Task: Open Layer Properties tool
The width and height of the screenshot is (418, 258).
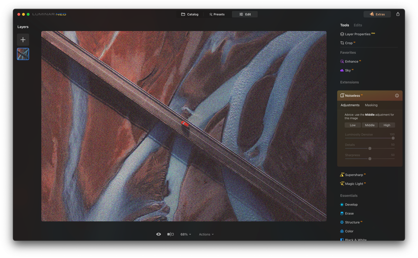Action: (x=357, y=34)
